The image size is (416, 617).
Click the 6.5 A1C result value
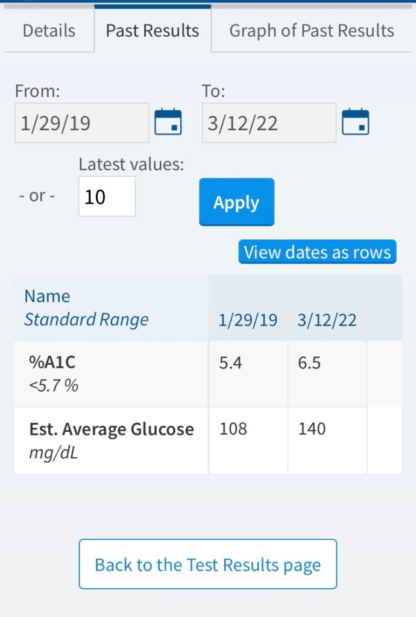pyautogui.click(x=309, y=364)
